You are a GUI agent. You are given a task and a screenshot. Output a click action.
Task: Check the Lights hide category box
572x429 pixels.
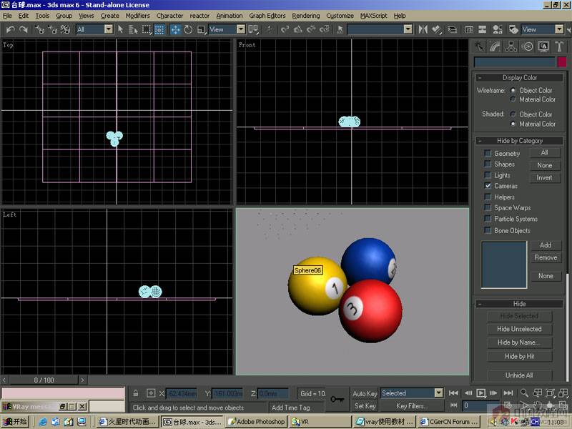tap(488, 175)
